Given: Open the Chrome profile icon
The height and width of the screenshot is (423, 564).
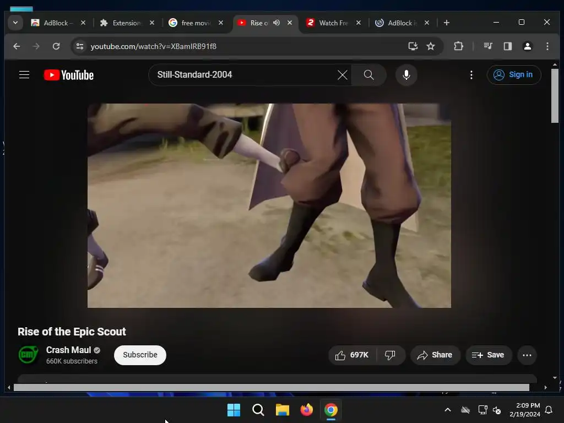Looking at the screenshot, I should pos(527,46).
